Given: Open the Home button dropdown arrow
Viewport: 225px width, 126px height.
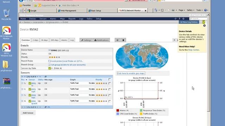Looking at the screenshot, I should 159,10.
